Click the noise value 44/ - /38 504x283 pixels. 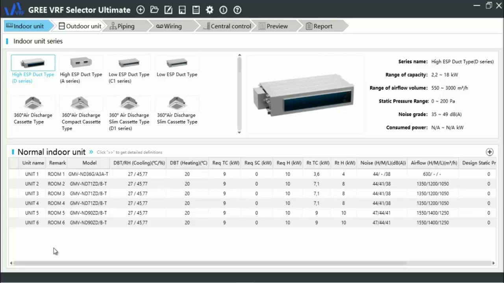pos(382,174)
